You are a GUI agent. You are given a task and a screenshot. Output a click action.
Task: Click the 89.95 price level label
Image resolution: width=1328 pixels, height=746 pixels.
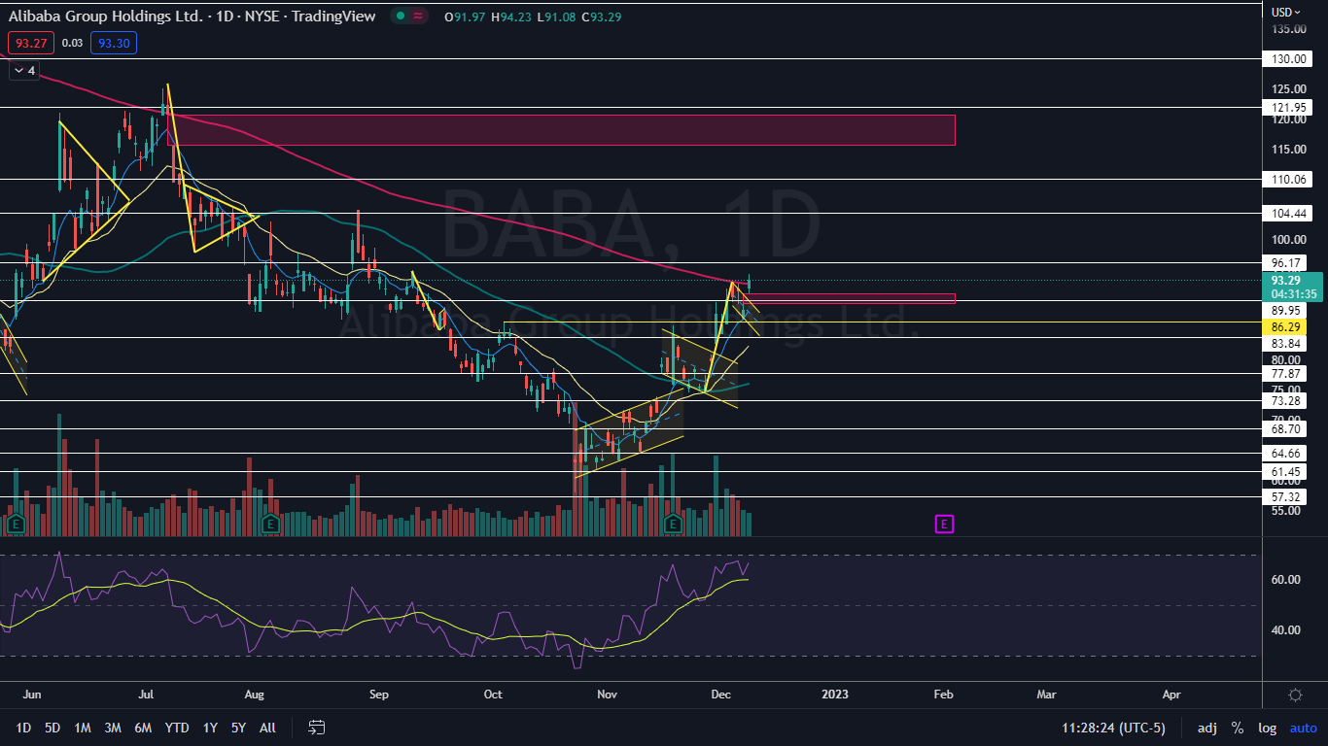pos(1288,310)
